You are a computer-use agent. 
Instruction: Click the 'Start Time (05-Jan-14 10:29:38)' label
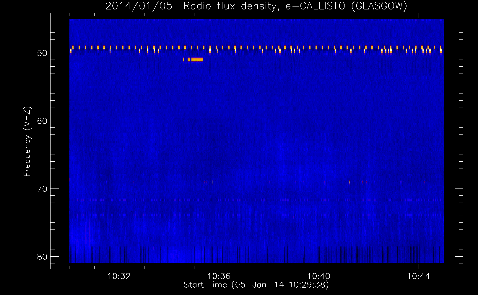(x=256, y=285)
